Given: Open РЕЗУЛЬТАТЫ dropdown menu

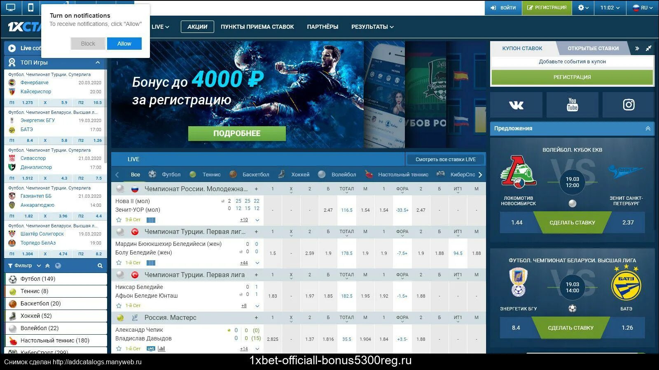Looking at the screenshot, I should (x=372, y=27).
